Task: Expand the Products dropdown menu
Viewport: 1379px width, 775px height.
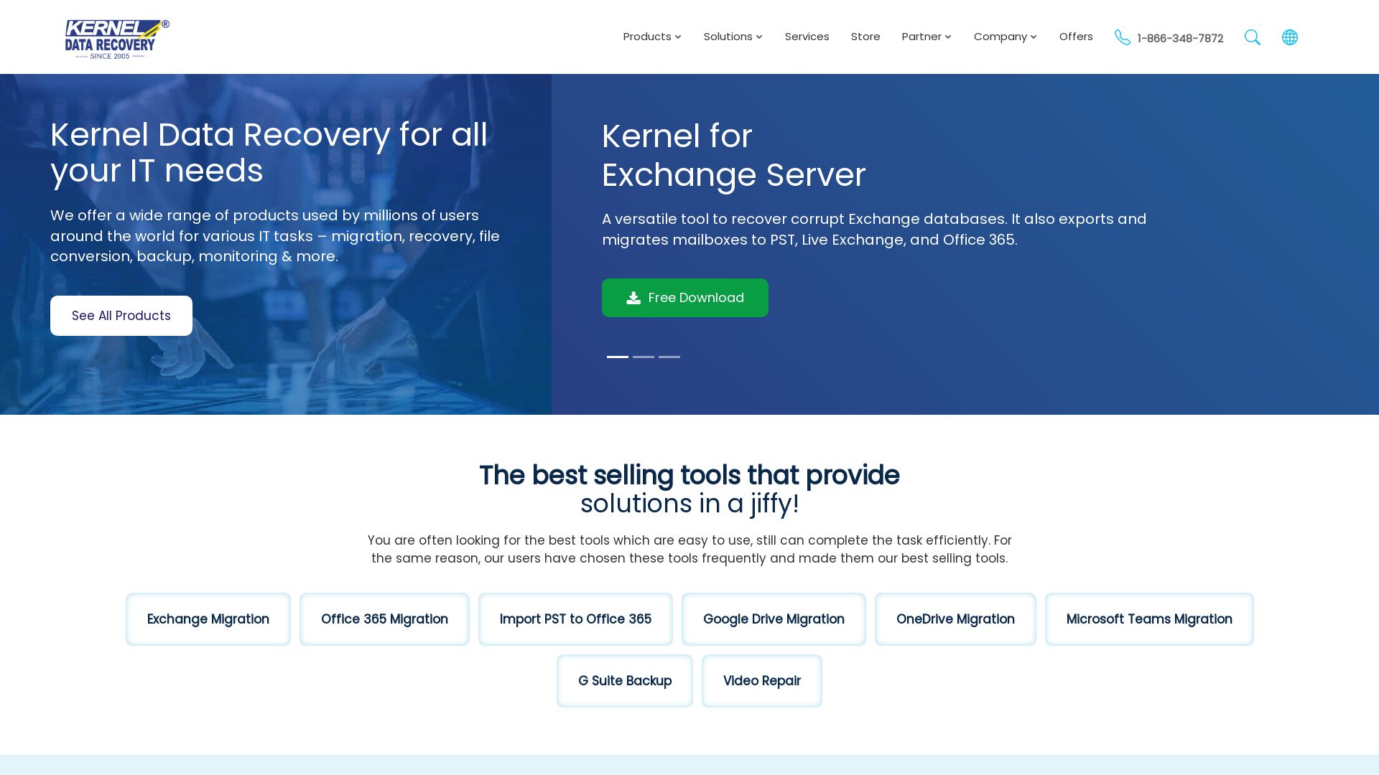Action: [x=651, y=37]
